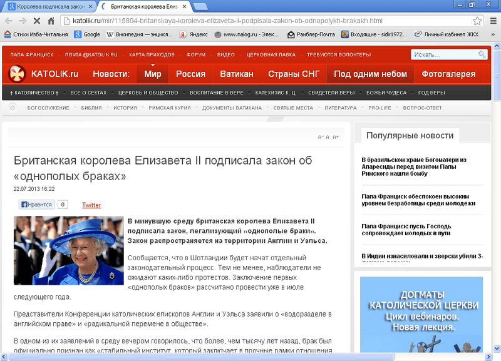Open Свидетели веры menu item
The height and width of the screenshot is (361, 501).
[331, 93]
